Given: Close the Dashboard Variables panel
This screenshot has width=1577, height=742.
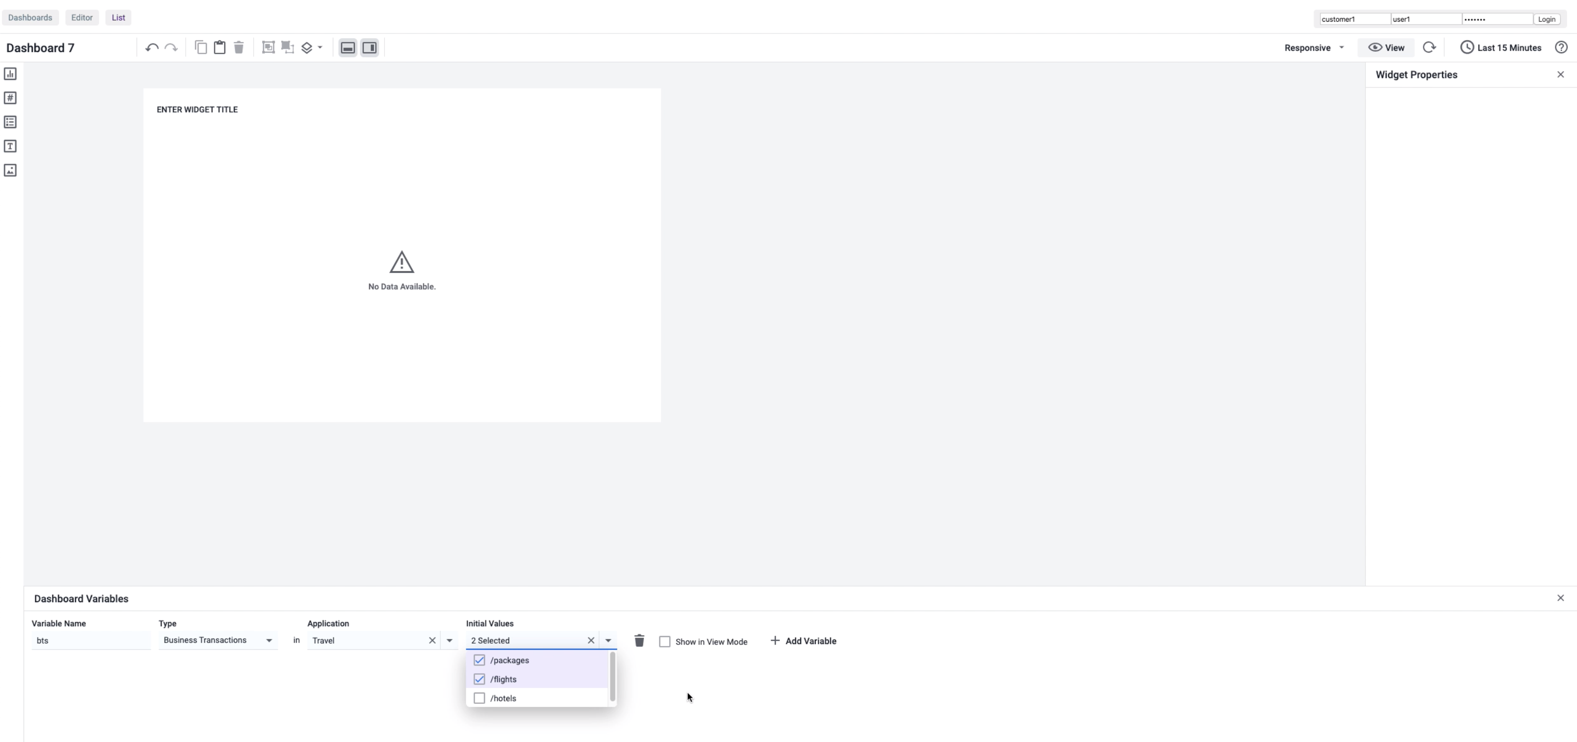Looking at the screenshot, I should click(1561, 598).
